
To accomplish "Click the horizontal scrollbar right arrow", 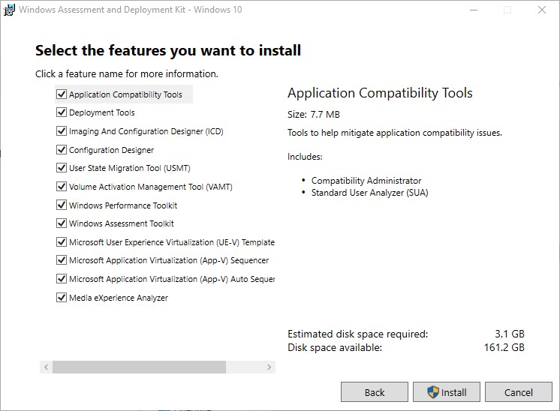I will click(x=270, y=367).
